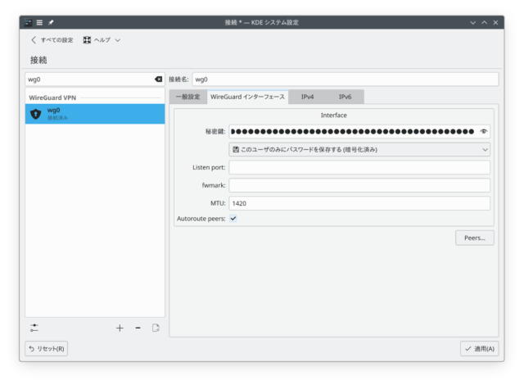
Task: Expand the ヘルプ dropdown chevron
Action: (x=118, y=40)
